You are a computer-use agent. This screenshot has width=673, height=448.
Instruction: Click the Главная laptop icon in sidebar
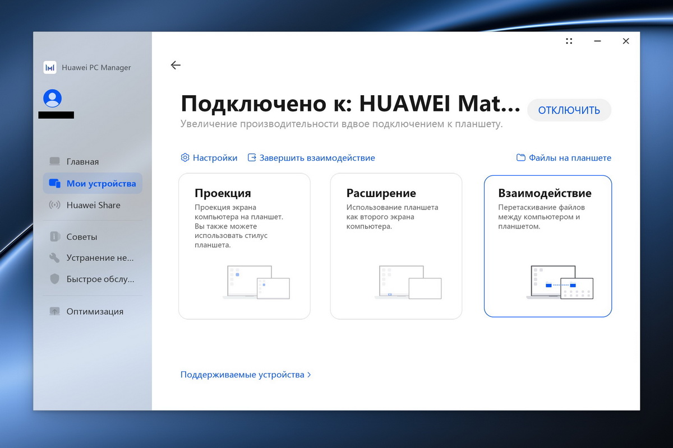click(54, 161)
